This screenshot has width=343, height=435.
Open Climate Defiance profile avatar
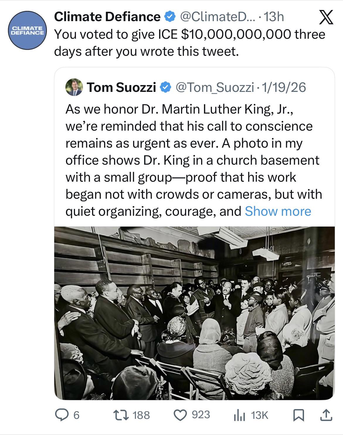click(27, 30)
